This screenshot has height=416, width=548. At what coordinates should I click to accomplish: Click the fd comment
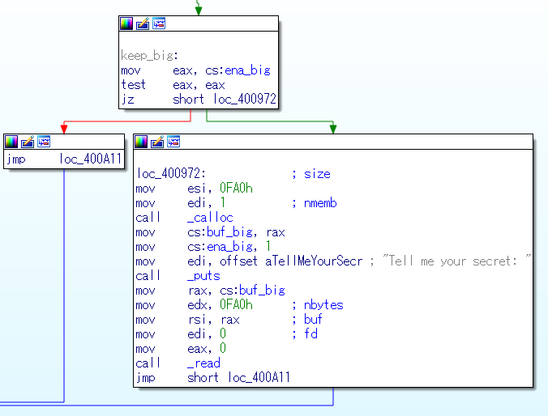[310, 334]
